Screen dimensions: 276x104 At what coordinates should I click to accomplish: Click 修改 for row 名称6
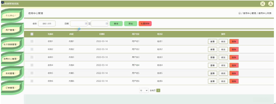click(x=223, y=81)
